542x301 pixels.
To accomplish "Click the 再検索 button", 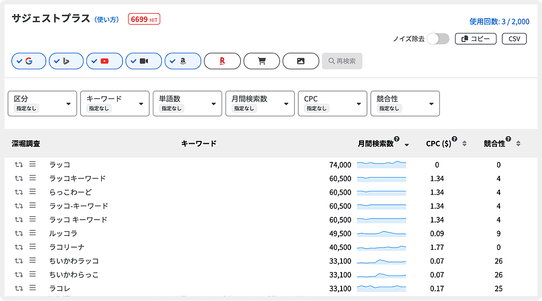I will [342, 61].
